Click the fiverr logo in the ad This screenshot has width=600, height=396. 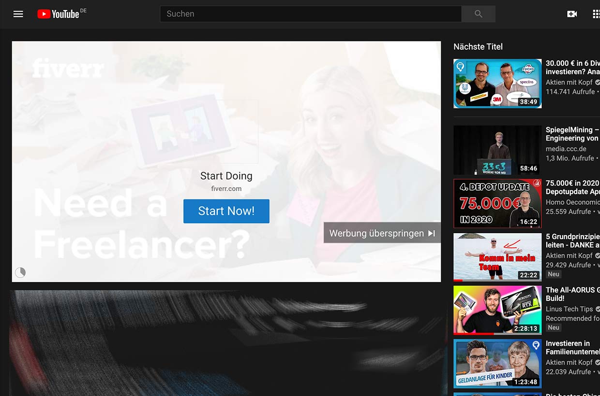click(x=68, y=68)
